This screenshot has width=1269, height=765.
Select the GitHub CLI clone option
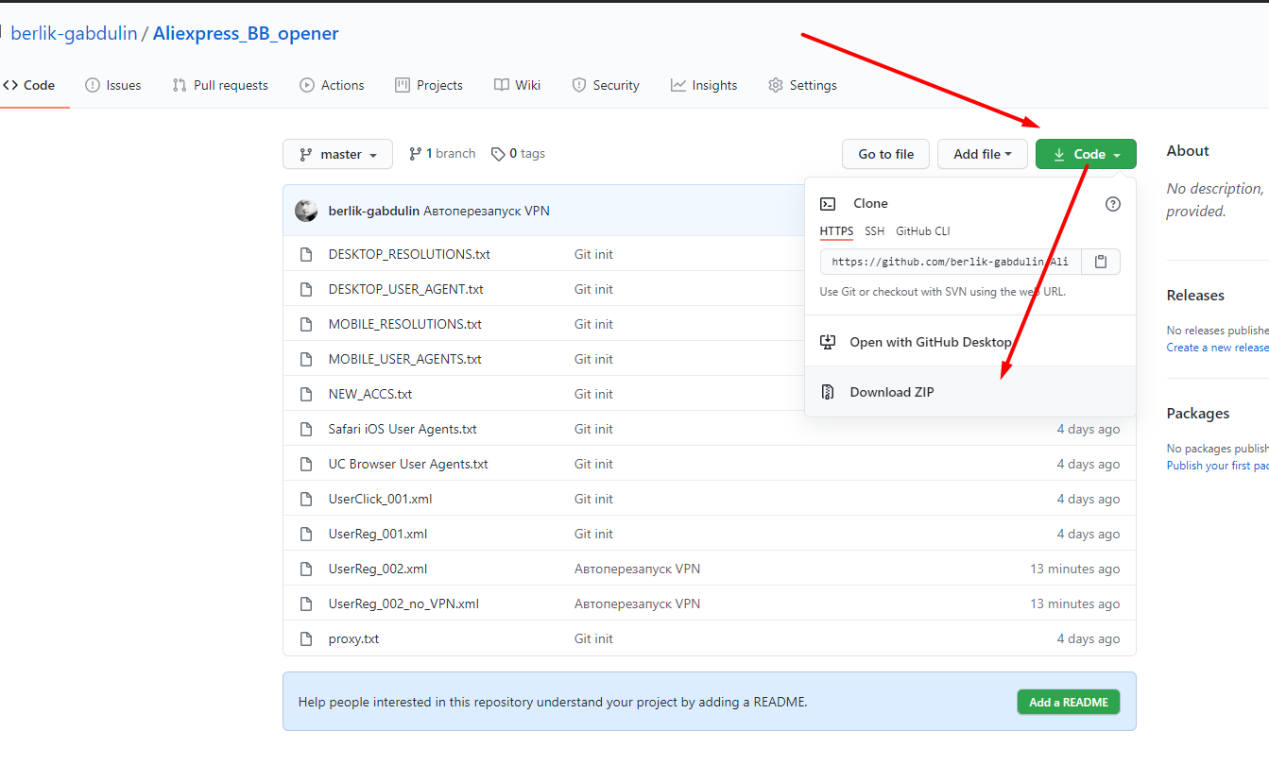point(923,231)
